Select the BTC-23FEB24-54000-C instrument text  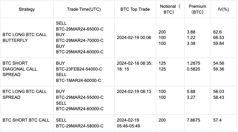80,69
